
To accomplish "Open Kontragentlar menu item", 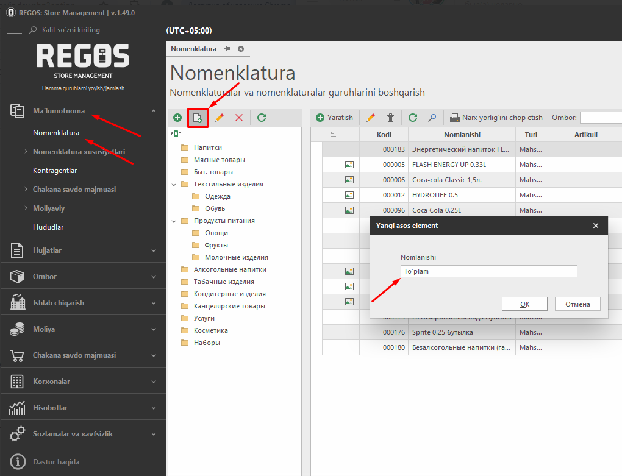I will coord(55,171).
